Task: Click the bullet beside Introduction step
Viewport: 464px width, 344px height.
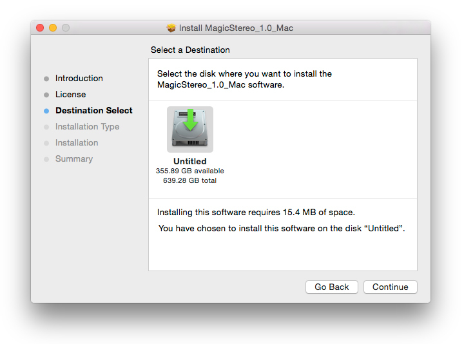Action: click(x=46, y=79)
